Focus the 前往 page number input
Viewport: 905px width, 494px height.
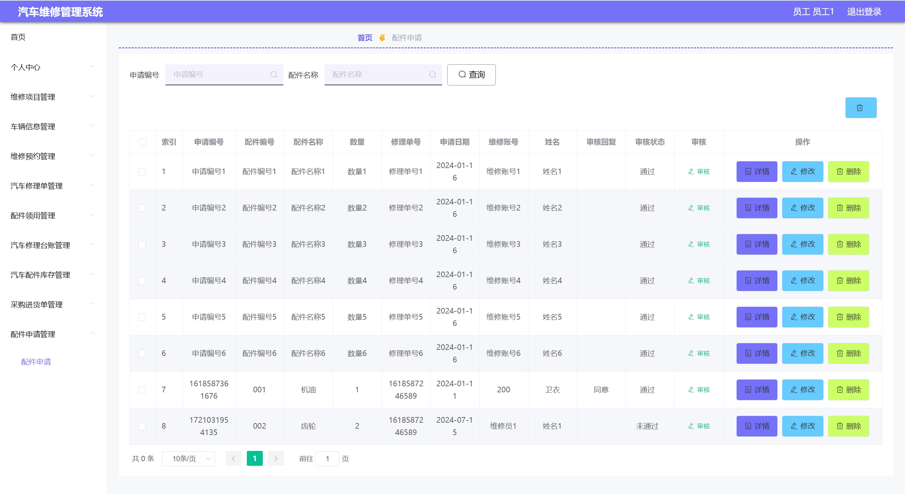tap(327, 459)
